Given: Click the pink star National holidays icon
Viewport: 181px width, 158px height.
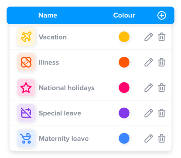Looking at the screenshot, I should tap(26, 87).
